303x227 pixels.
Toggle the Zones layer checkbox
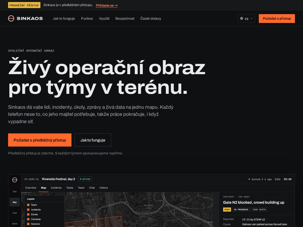tap(28, 214)
